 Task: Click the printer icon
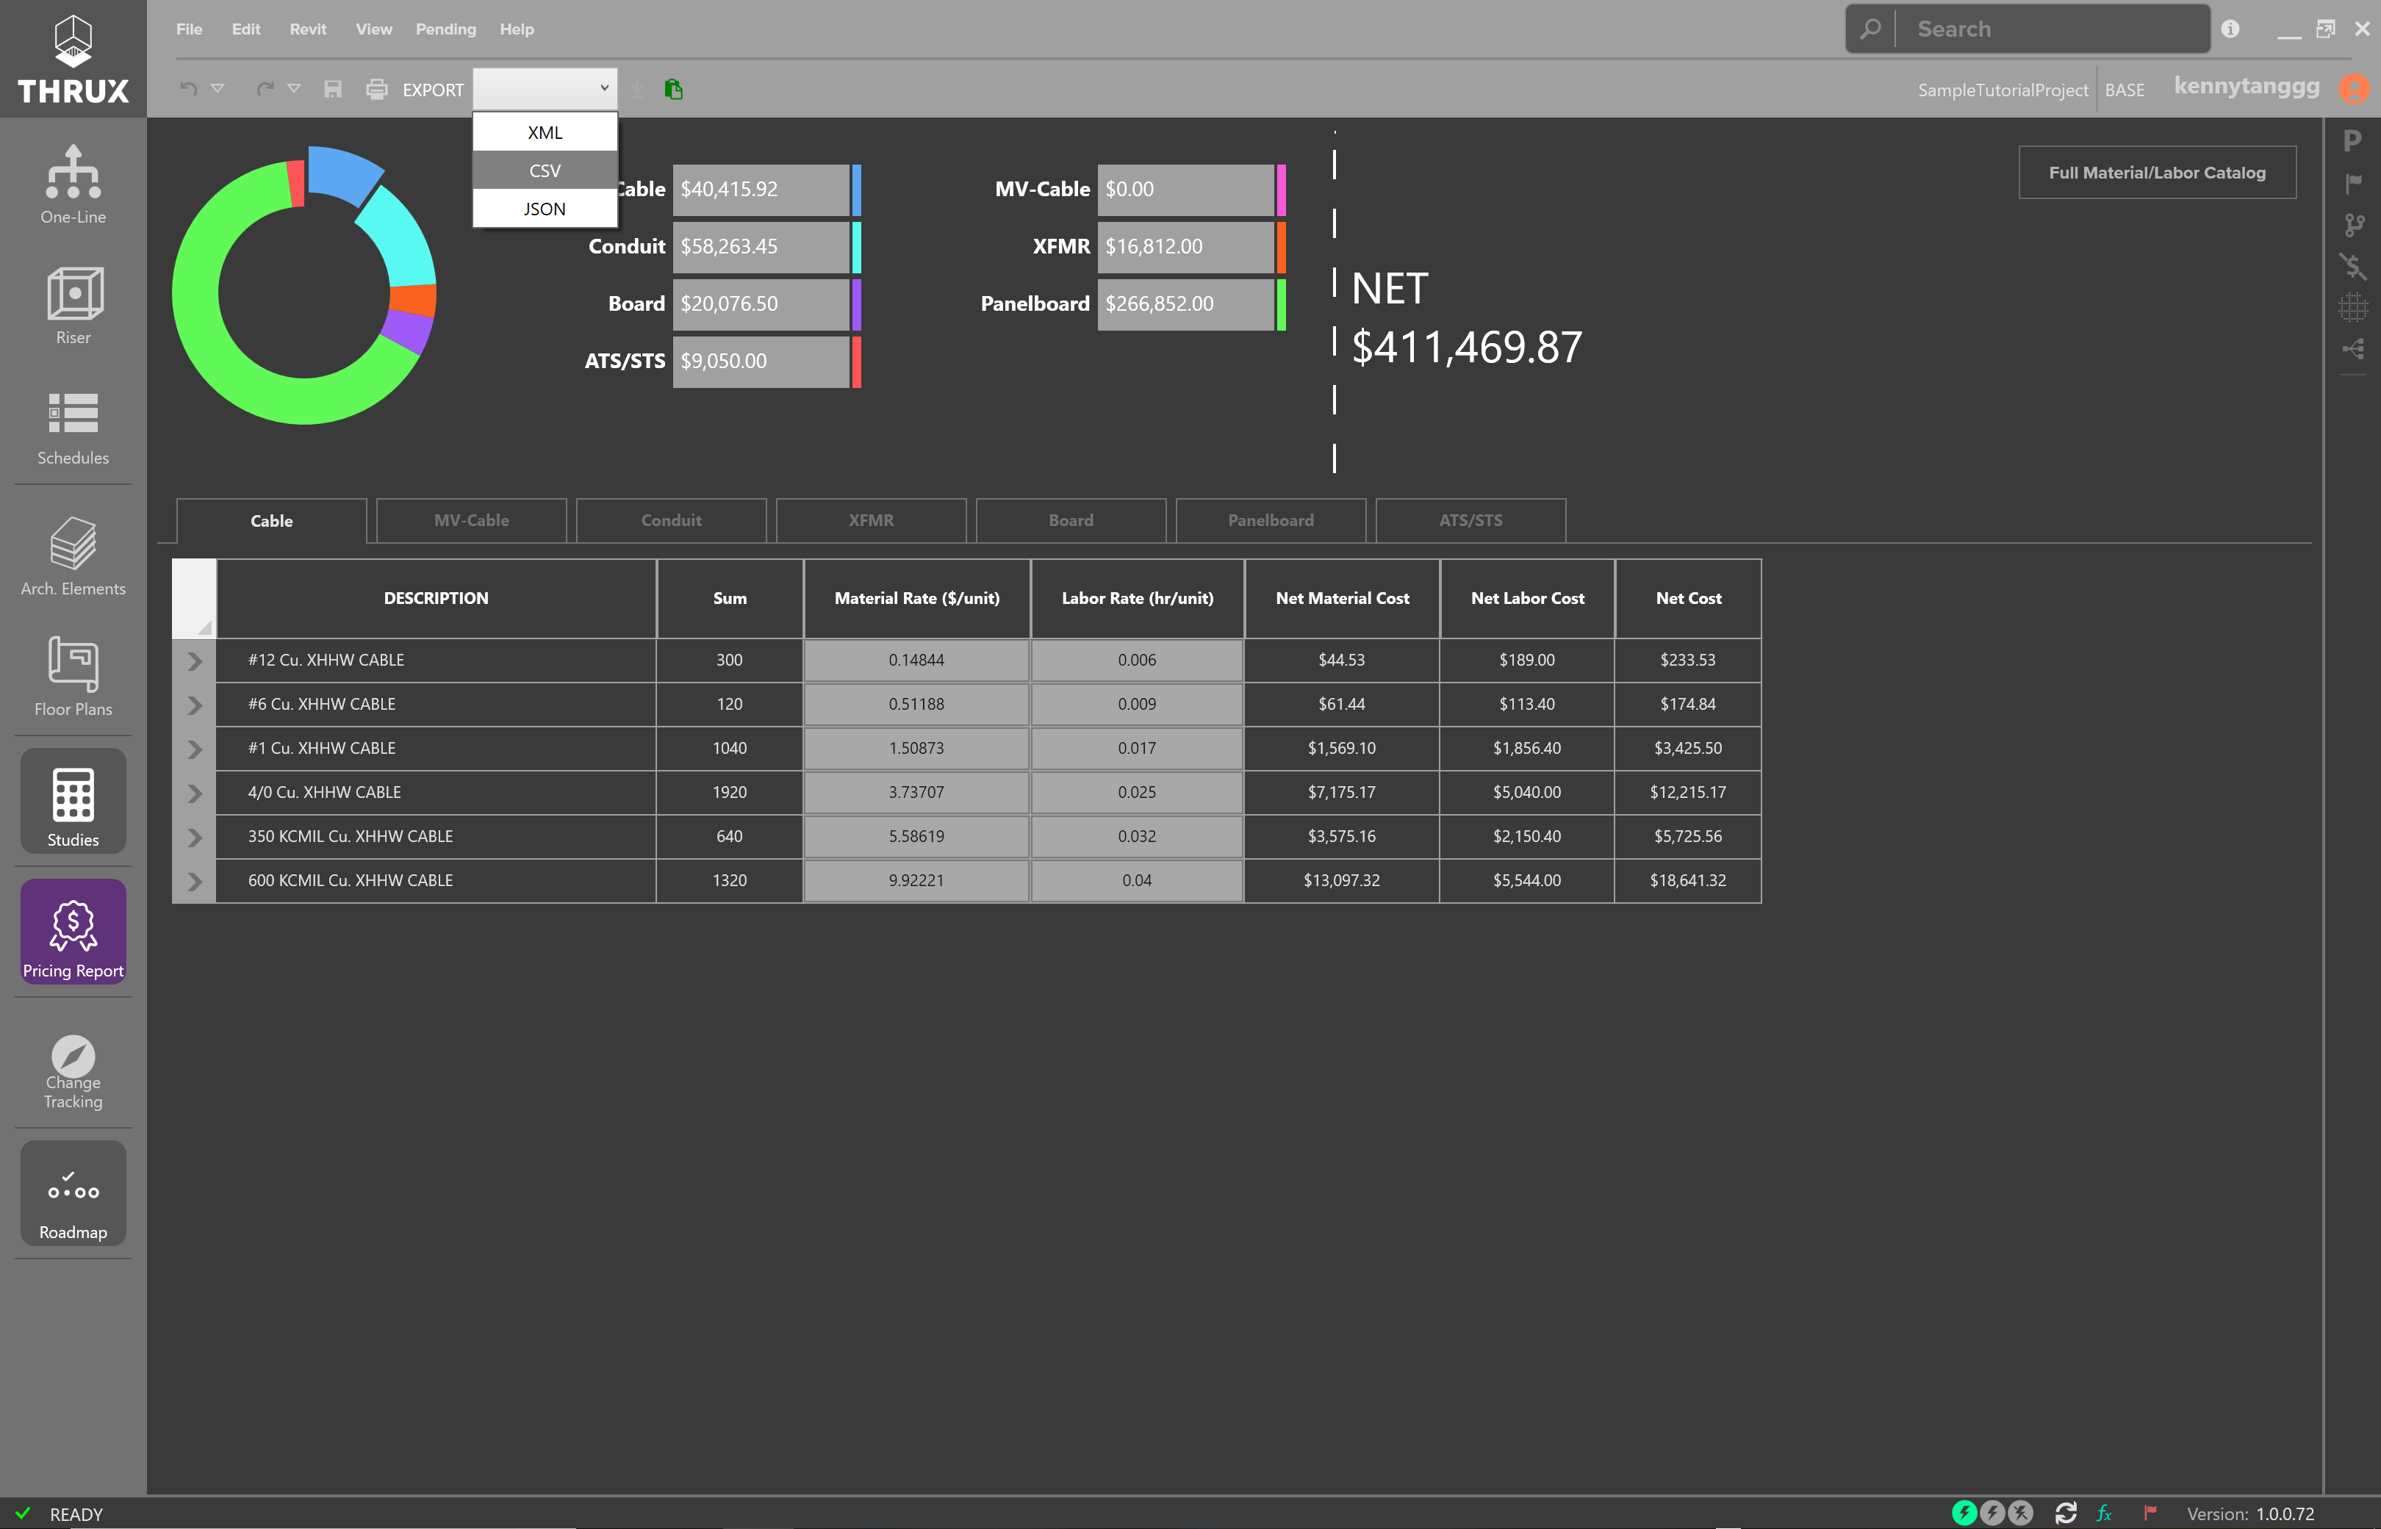(376, 90)
